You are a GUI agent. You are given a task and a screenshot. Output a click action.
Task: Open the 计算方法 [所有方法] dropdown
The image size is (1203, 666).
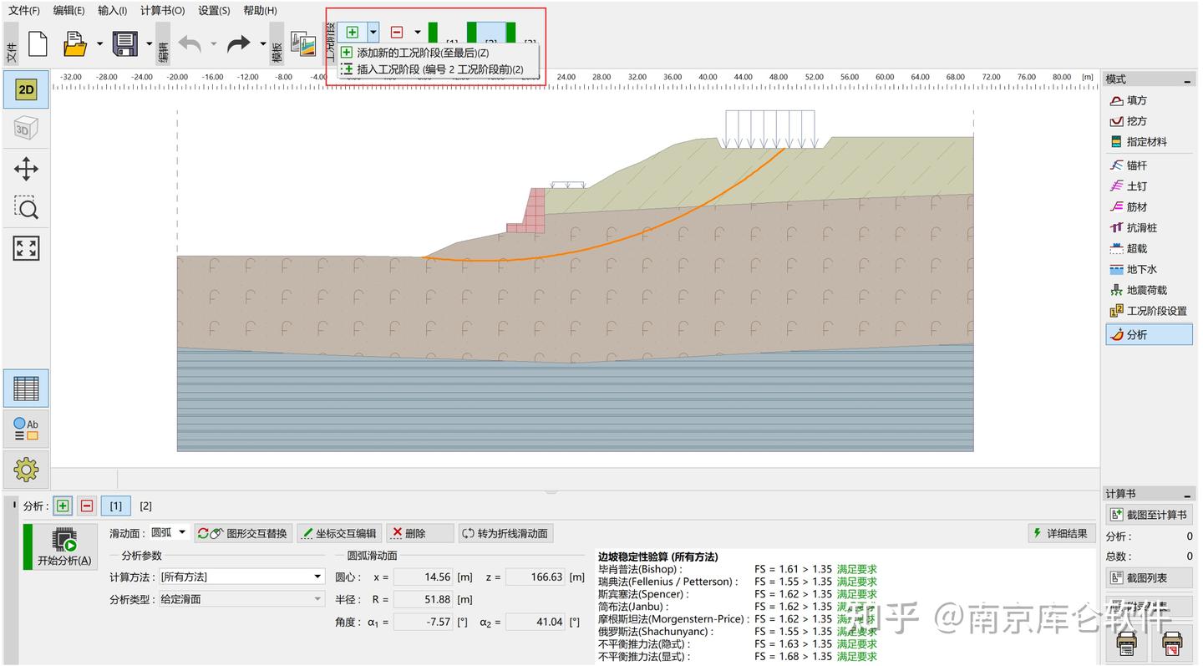242,576
